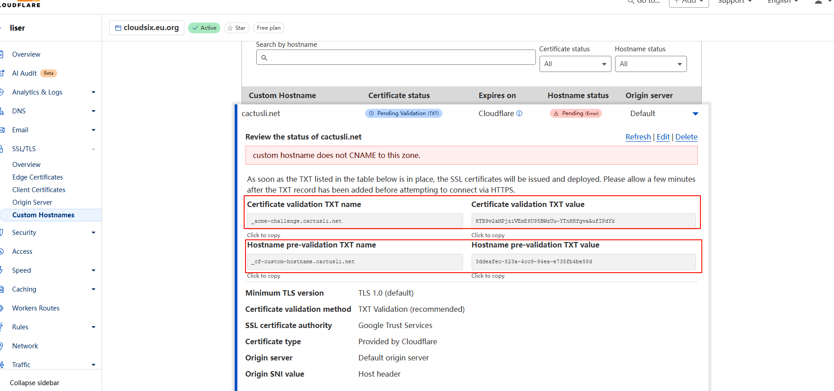The width and height of the screenshot is (834, 391).
Task: Open Workers Routes page
Action: coord(36,308)
